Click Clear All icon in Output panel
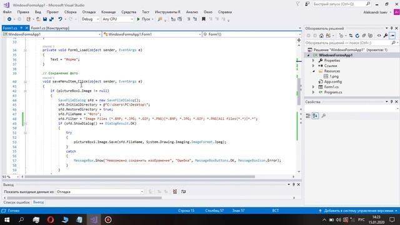The width and height of the screenshot is (400, 225). point(175,192)
